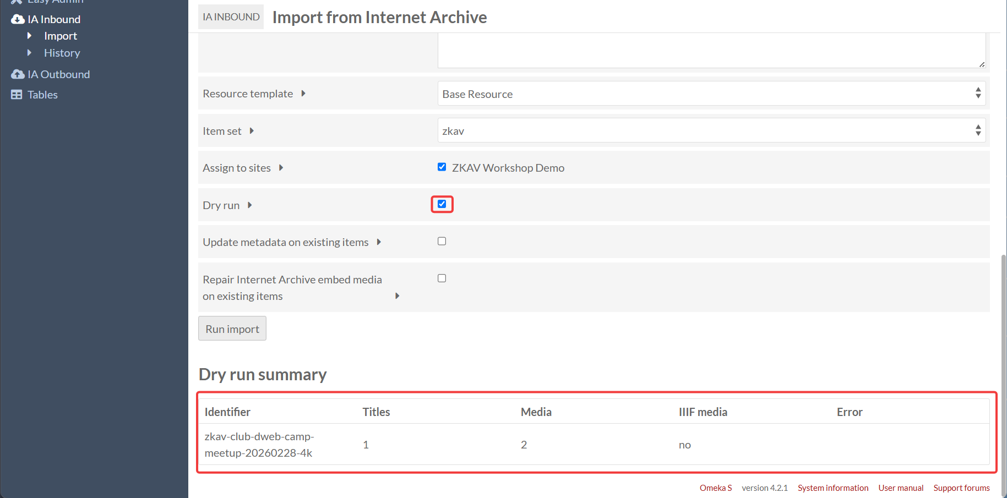The width and height of the screenshot is (1007, 498).
Task: Click the Media column header
Action: click(536, 412)
